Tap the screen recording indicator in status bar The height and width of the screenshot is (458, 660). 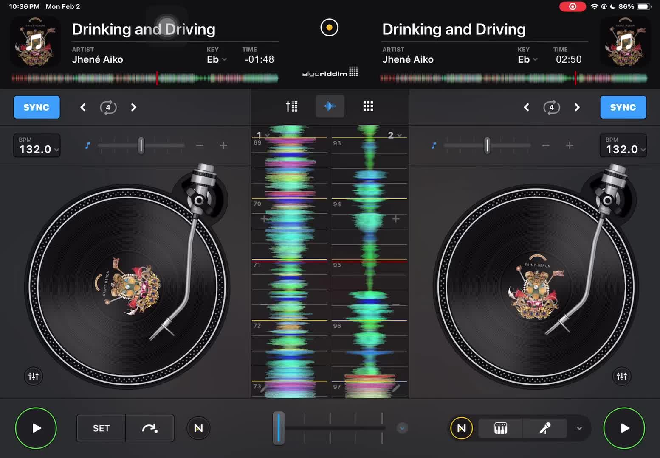point(573,6)
